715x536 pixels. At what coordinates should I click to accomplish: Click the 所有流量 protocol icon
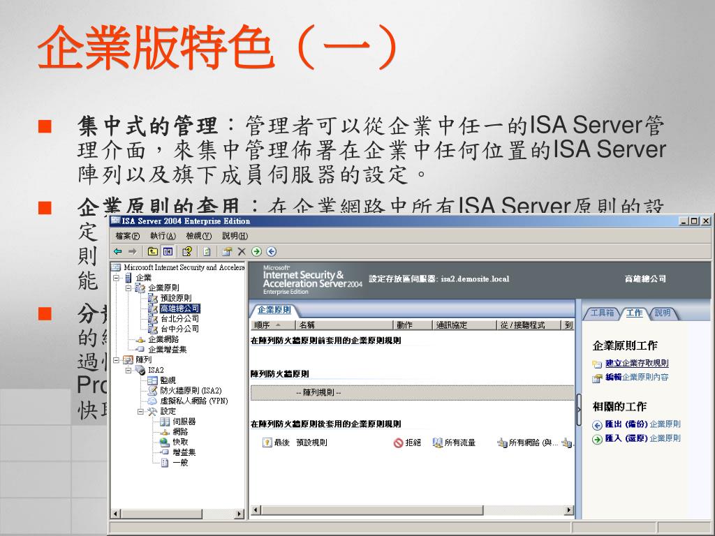(x=438, y=442)
